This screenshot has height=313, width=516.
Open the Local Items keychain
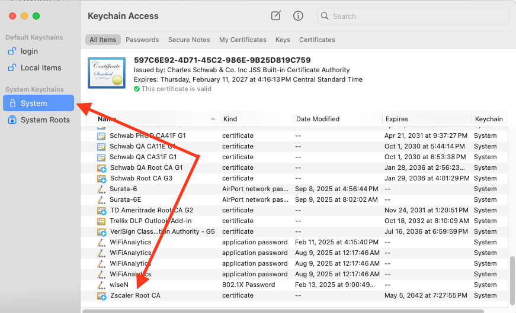(x=40, y=68)
